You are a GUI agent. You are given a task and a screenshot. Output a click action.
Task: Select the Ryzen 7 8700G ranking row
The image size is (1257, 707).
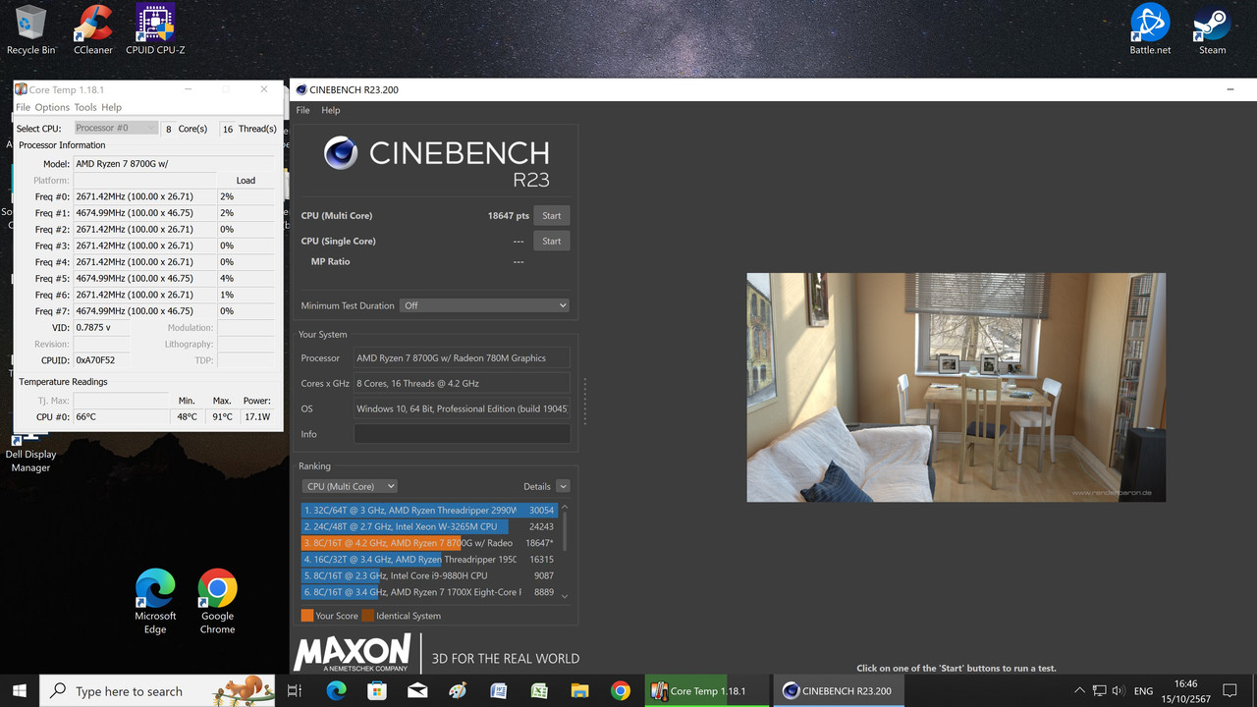[429, 543]
